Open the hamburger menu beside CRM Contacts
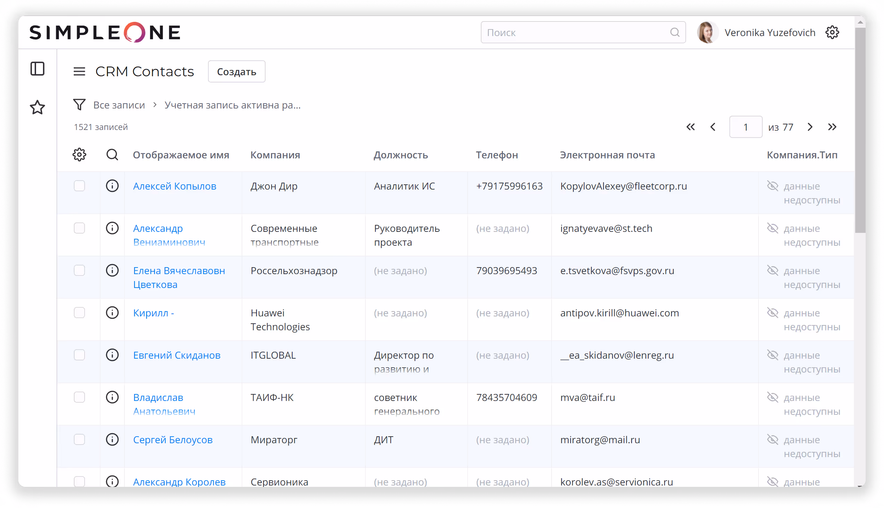The width and height of the screenshot is (884, 508). tap(79, 71)
